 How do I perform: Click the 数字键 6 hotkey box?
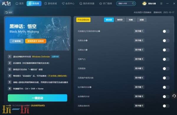(139, 78)
